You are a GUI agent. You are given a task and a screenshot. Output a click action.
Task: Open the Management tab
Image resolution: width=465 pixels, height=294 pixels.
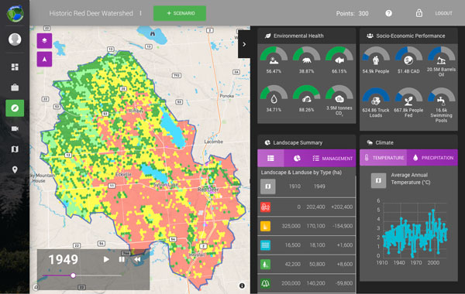pos(332,159)
